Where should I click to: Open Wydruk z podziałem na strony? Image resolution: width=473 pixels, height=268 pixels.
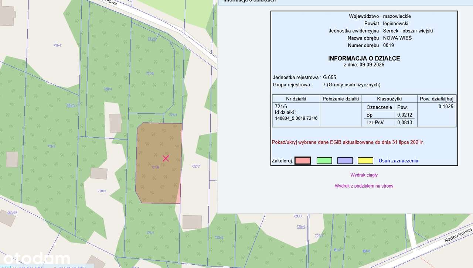click(364, 186)
